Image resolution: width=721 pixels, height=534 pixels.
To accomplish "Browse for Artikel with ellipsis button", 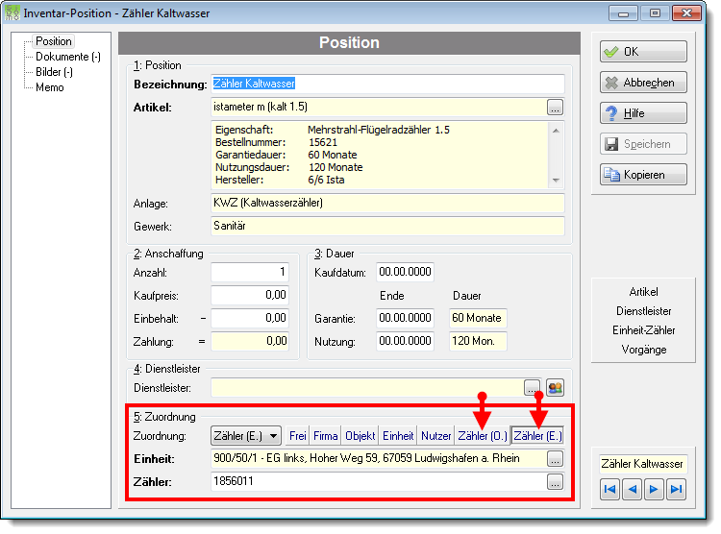I will [555, 108].
